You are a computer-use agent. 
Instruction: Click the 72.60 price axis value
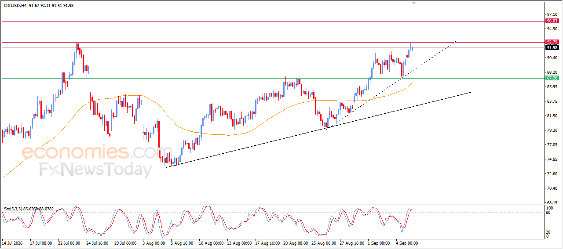pyautogui.click(x=552, y=174)
